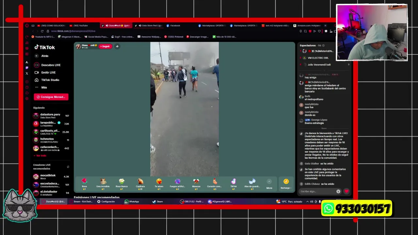Send a like with the heart button
418x235 pixels.
(346, 192)
